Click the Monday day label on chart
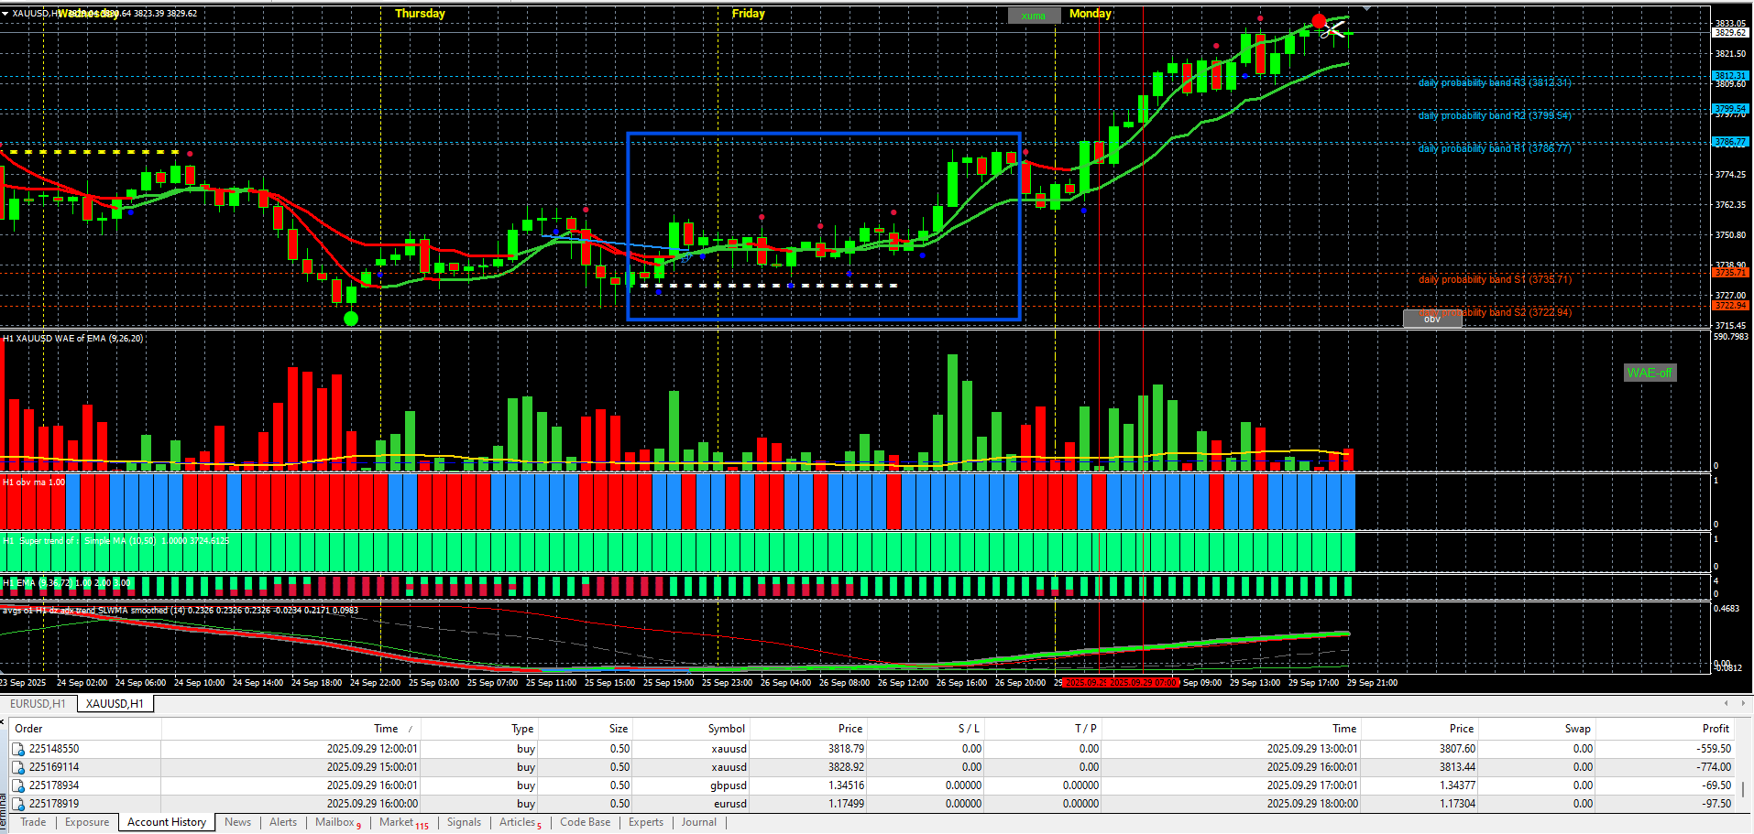 [1091, 14]
